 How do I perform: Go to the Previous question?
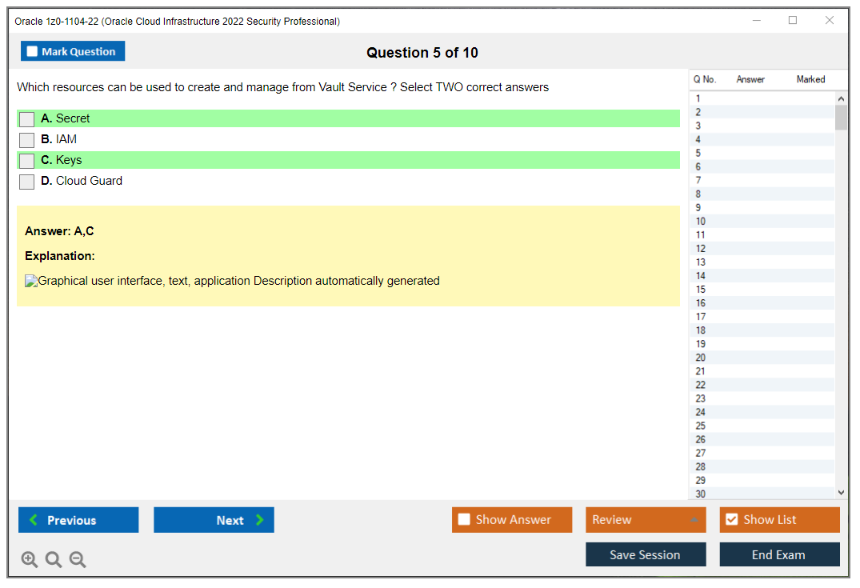tap(78, 520)
